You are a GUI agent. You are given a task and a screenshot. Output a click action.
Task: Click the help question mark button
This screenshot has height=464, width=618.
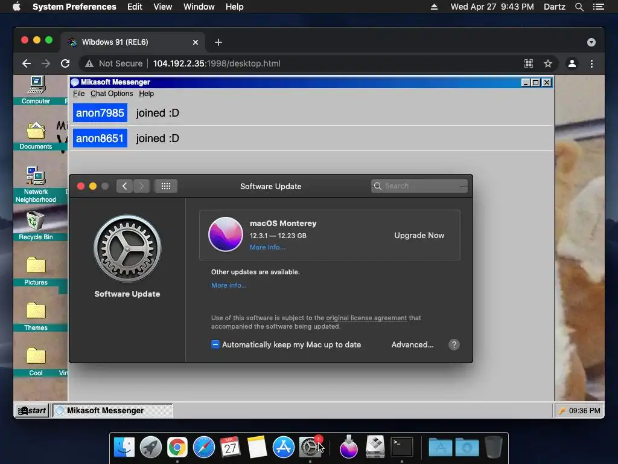click(x=454, y=344)
